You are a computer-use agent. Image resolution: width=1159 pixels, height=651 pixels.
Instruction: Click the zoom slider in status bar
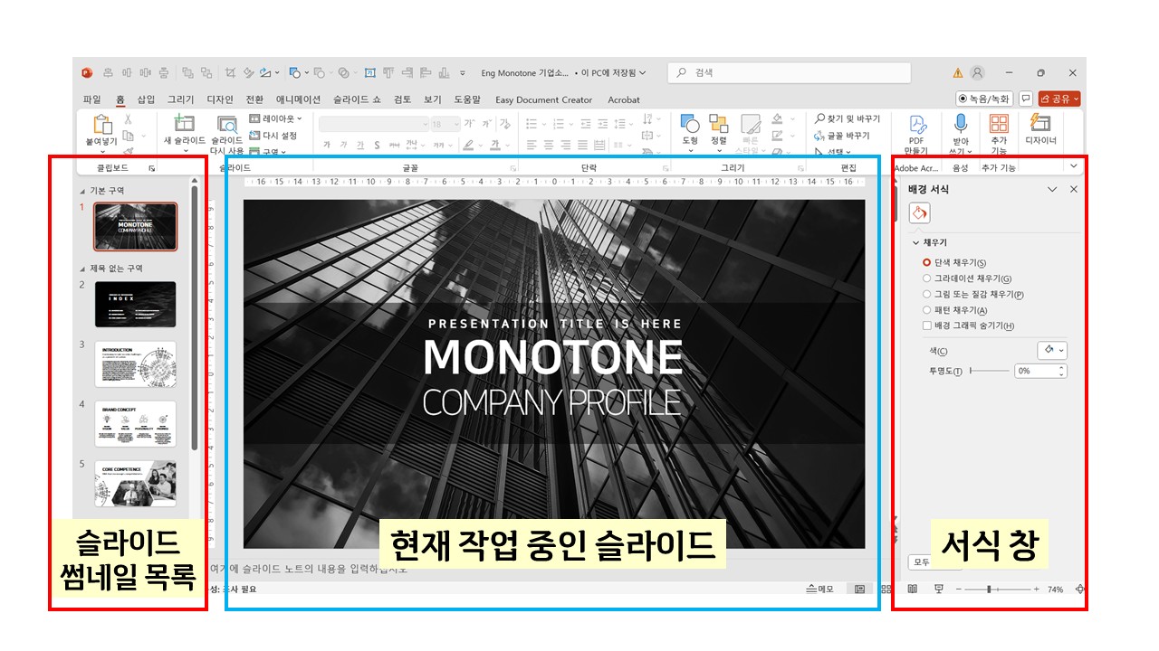pyautogui.click(x=998, y=589)
